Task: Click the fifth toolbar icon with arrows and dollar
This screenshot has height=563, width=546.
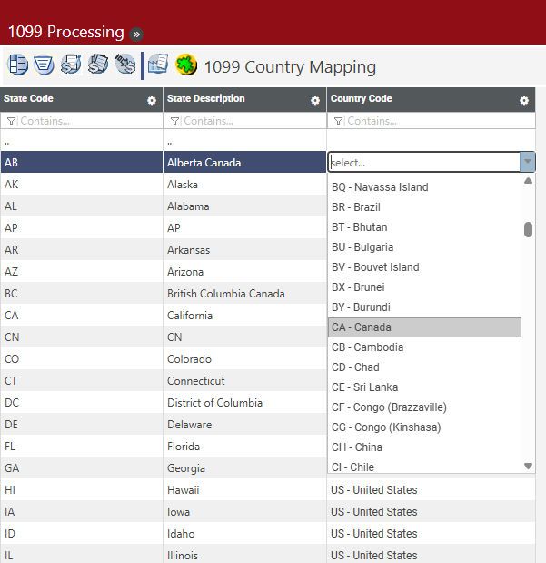Action: pyautogui.click(x=124, y=65)
